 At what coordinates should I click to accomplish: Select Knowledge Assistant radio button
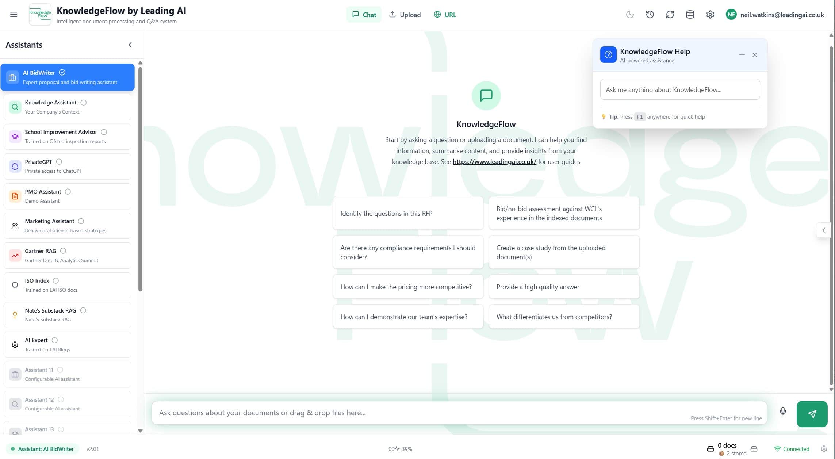point(84,103)
